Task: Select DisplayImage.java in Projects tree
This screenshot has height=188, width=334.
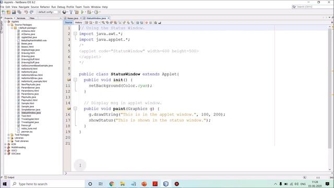Action: pyautogui.click(x=30, y=50)
